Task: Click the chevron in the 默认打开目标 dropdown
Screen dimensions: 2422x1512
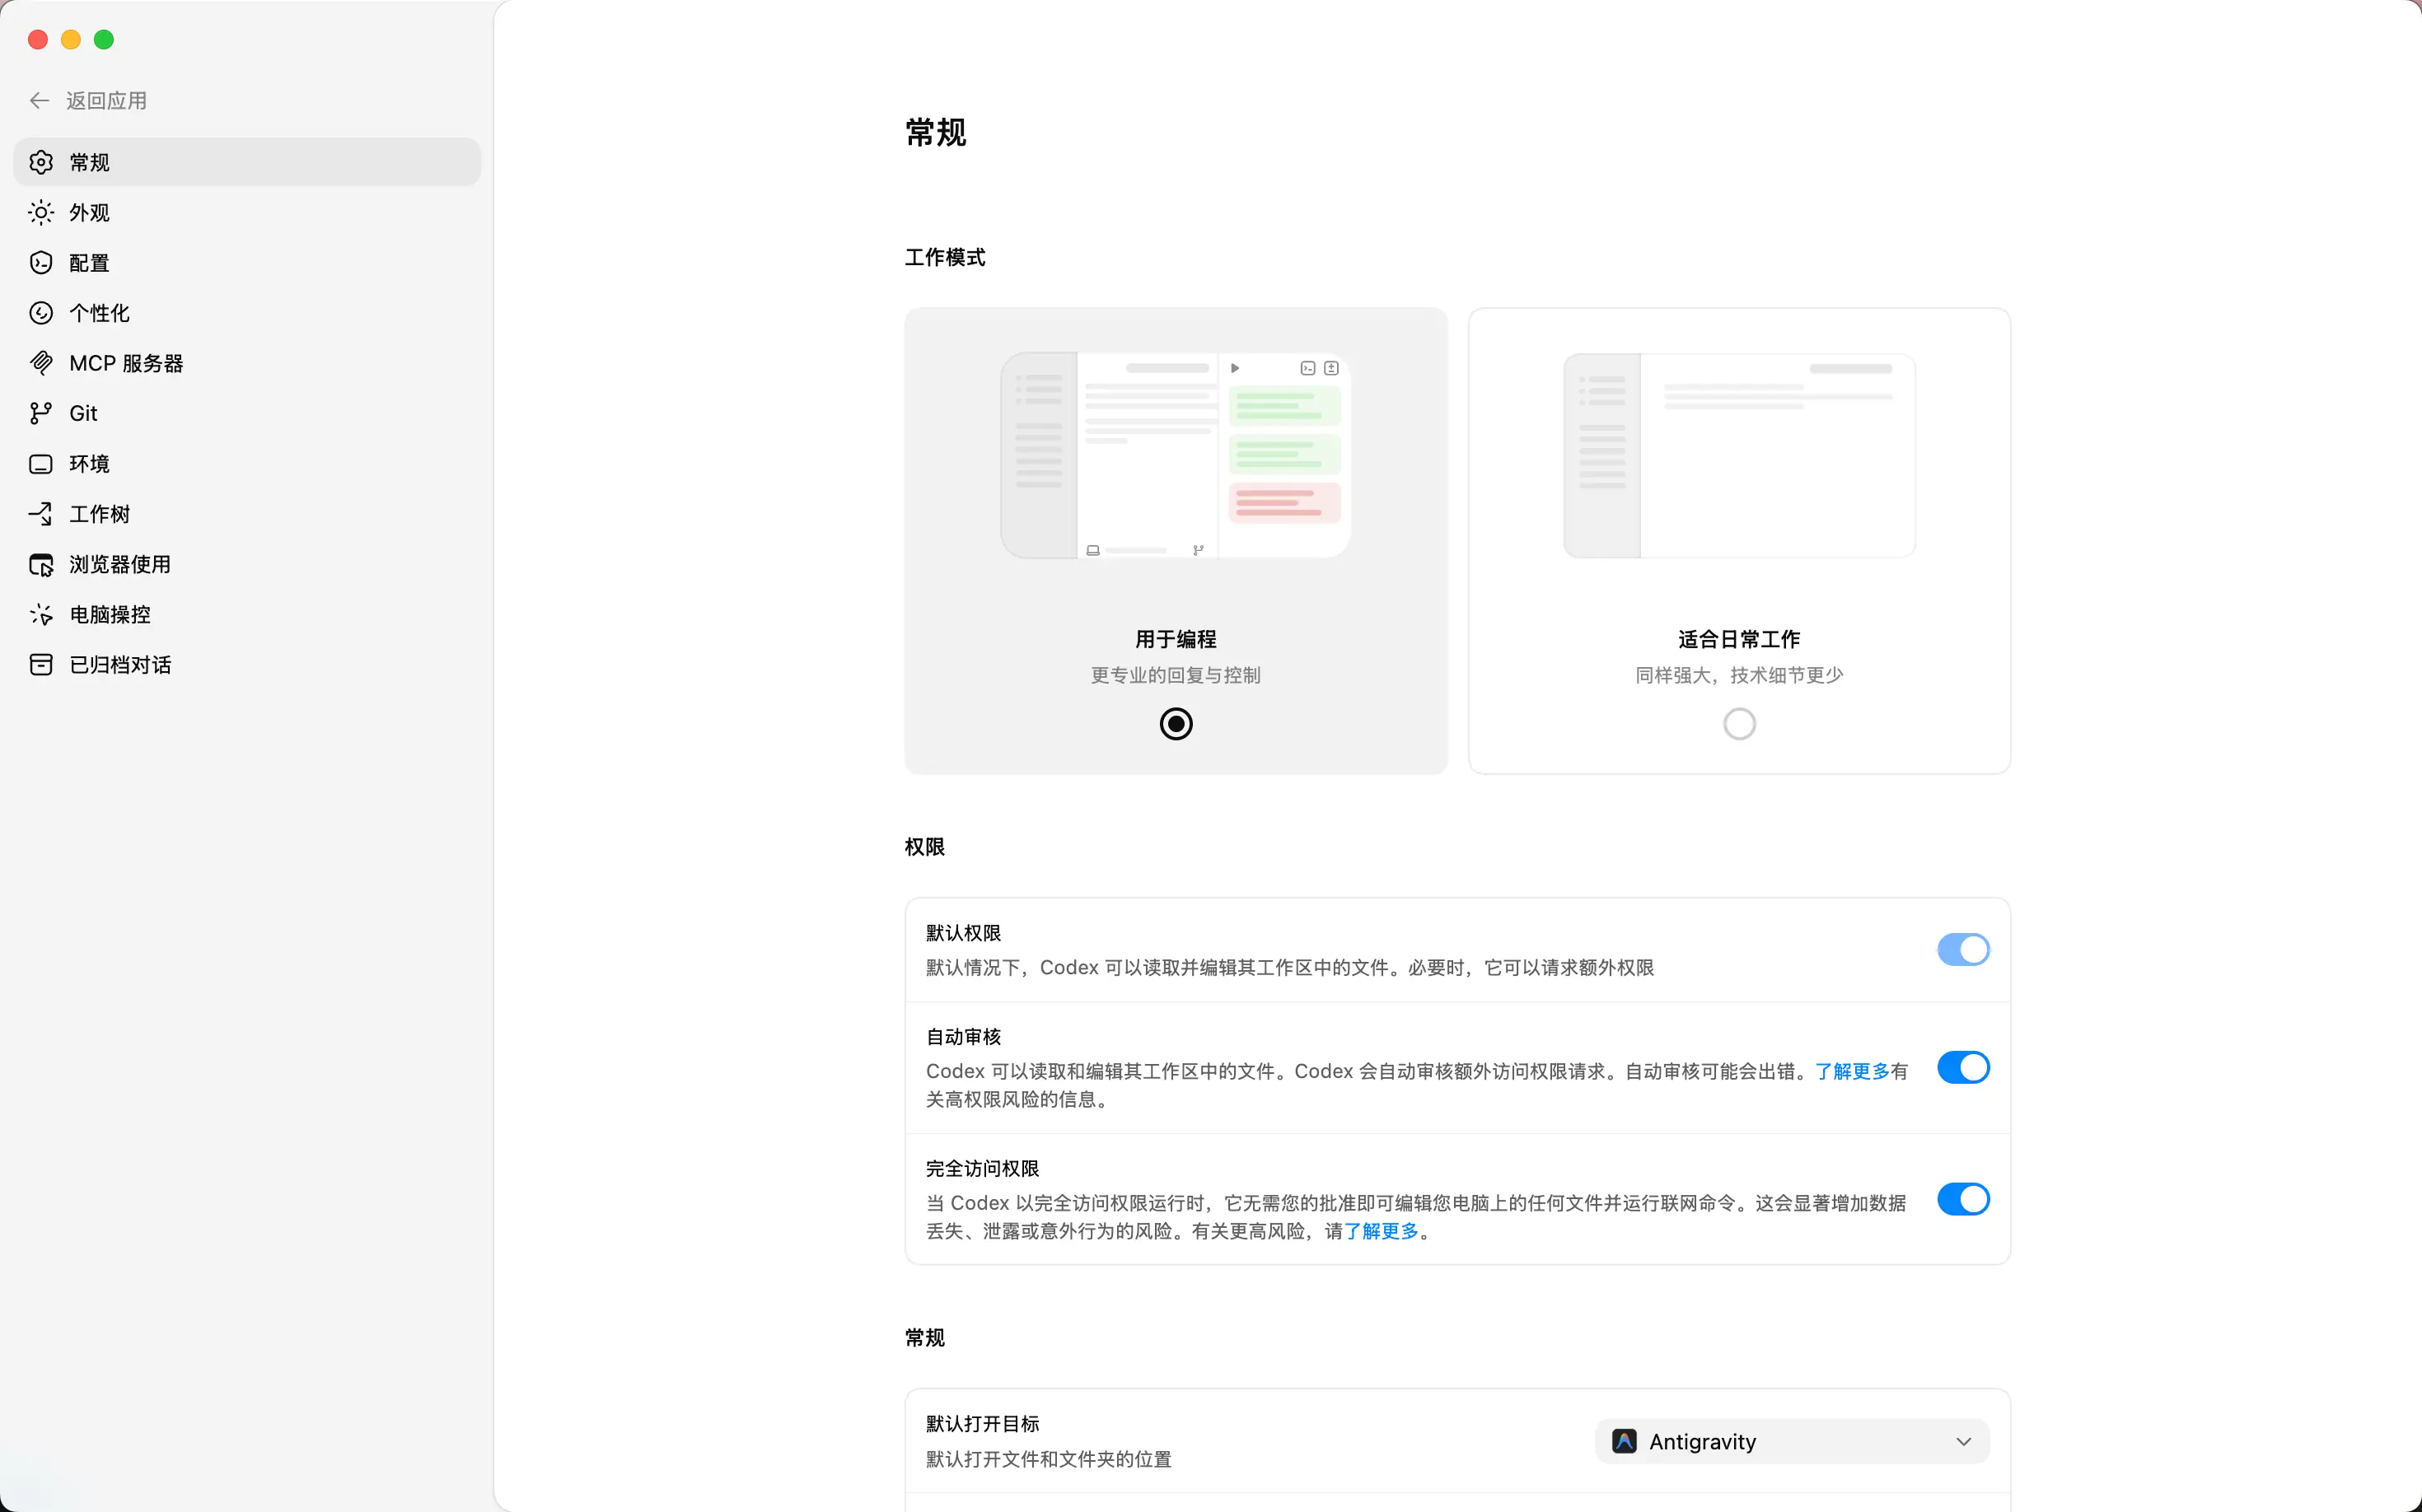Action: 1963,1441
